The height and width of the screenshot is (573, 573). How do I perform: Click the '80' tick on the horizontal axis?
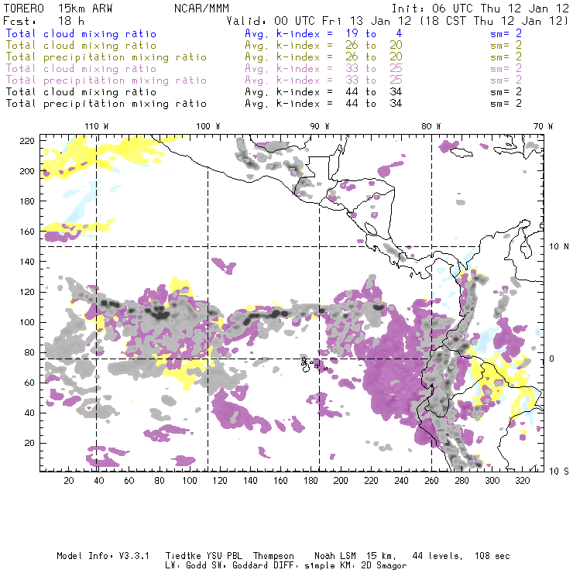160,481
